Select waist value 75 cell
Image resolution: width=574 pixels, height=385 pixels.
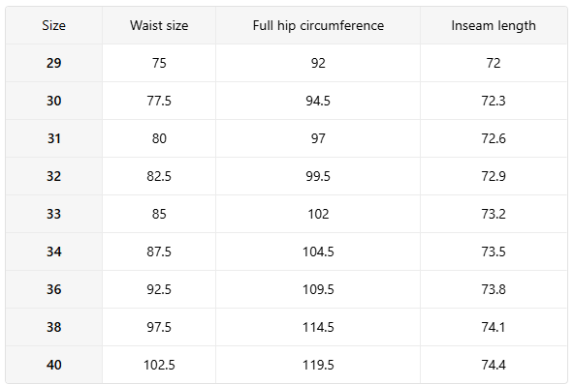click(159, 63)
